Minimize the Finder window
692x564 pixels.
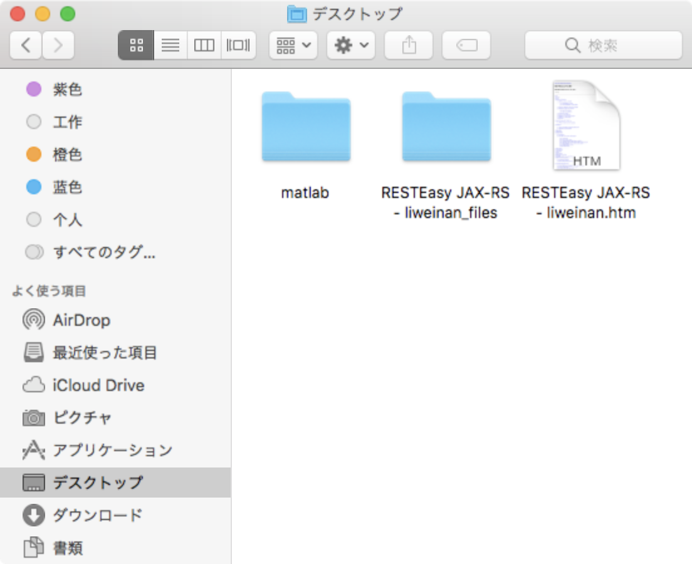(x=43, y=14)
